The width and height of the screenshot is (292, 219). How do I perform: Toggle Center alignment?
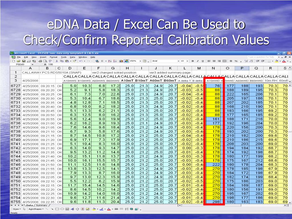tap(214, 61)
